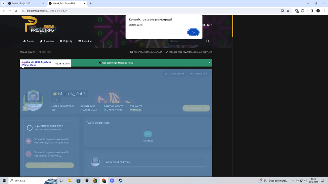328x184 pixels.
Task: Switch to the Forum - ProjectRPG tab
Action: pyautogui.click(x=25, y=3)
